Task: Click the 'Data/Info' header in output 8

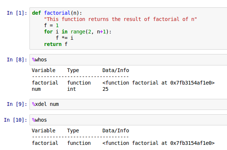Action: pos(116,70)
